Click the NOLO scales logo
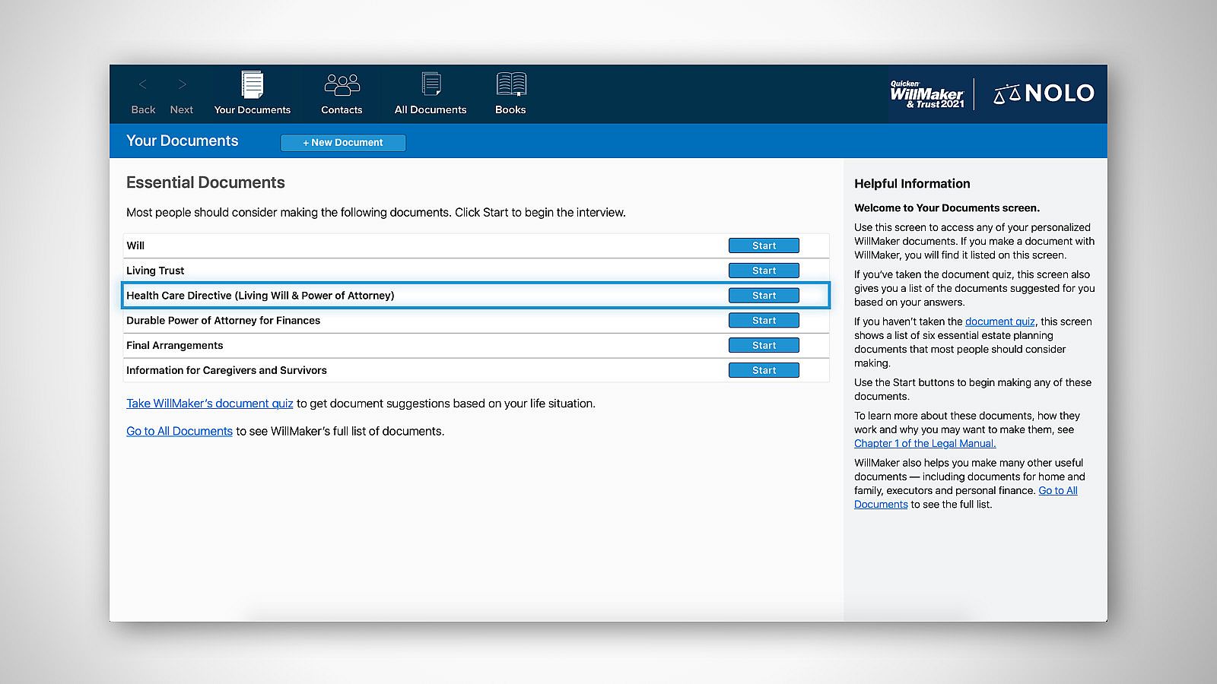 click(x=1044, y=93)
